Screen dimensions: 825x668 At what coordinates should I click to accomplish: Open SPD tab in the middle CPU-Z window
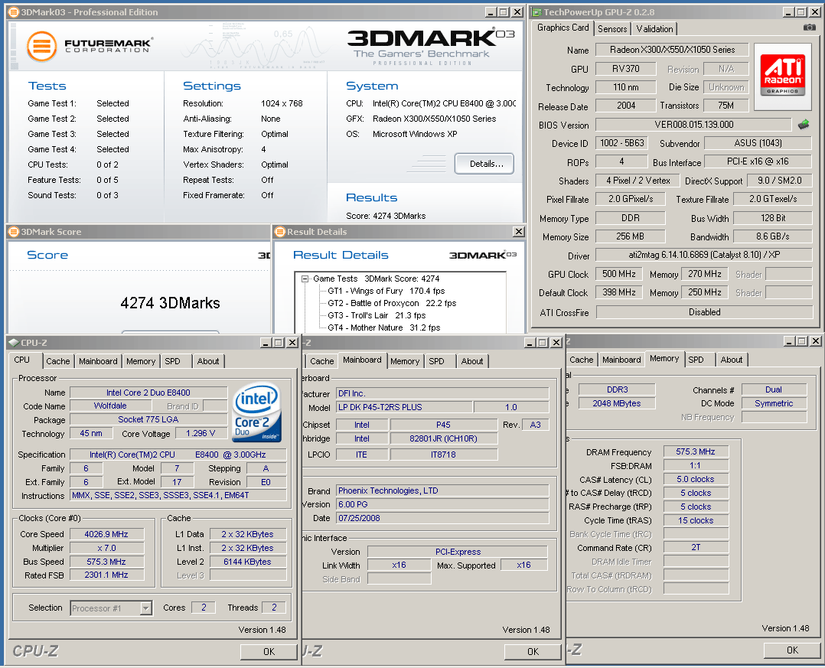437,361
